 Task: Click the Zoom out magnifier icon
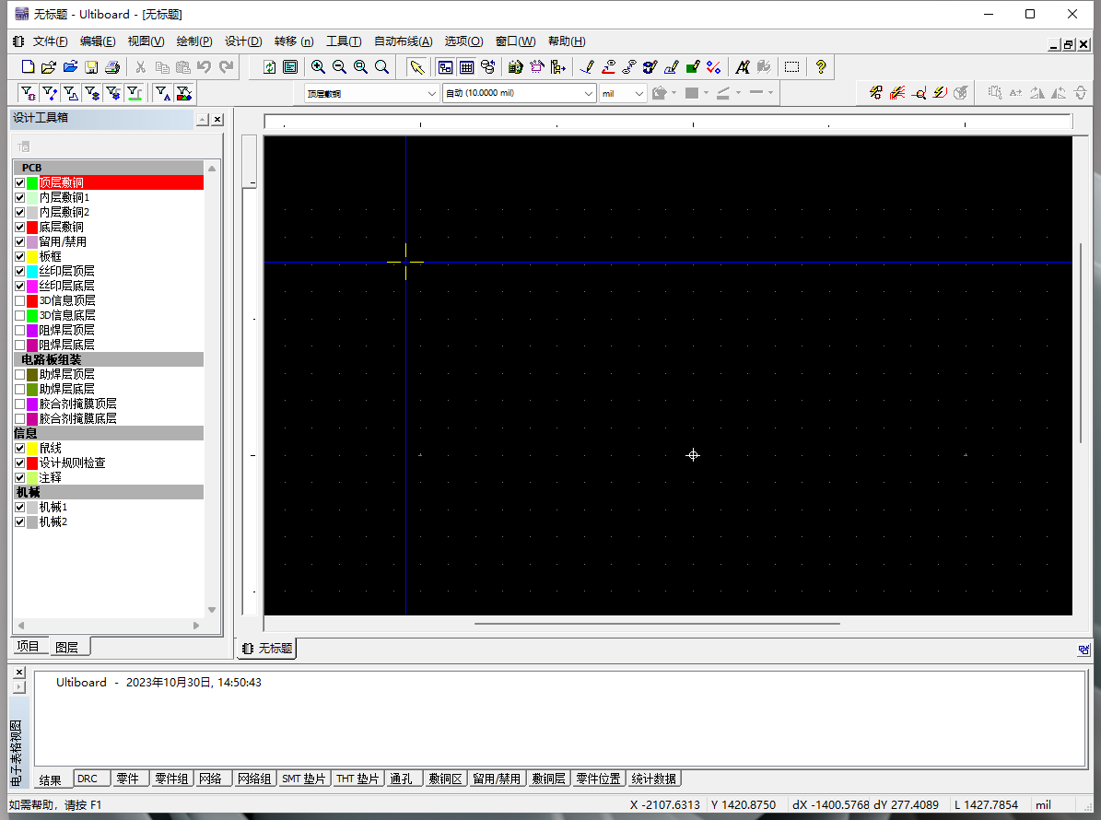[x=339, y=67]
